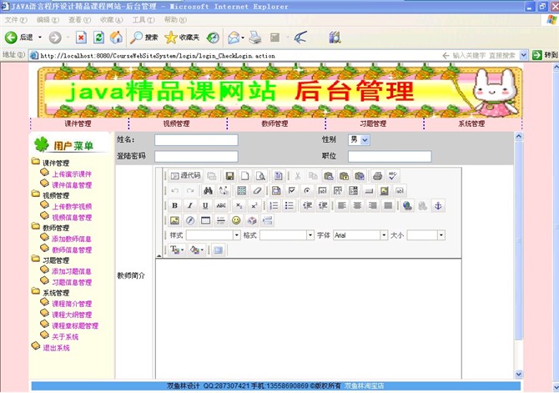This screenshot has height=393, width=559.
Task: Click the 添加教师信息 sidebar link
Action: coord(72,239)
